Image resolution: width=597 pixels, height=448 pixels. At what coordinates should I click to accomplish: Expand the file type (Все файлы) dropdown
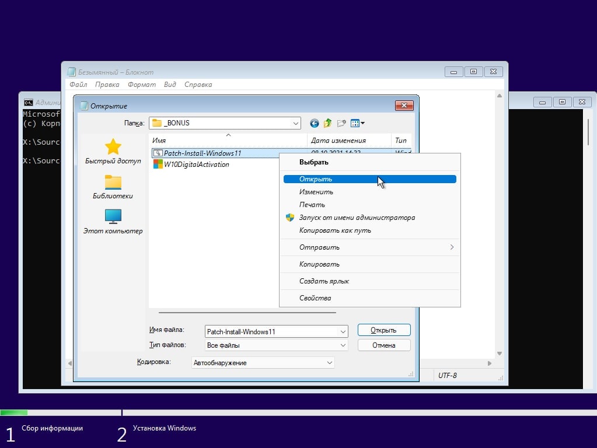click(343, 345)
